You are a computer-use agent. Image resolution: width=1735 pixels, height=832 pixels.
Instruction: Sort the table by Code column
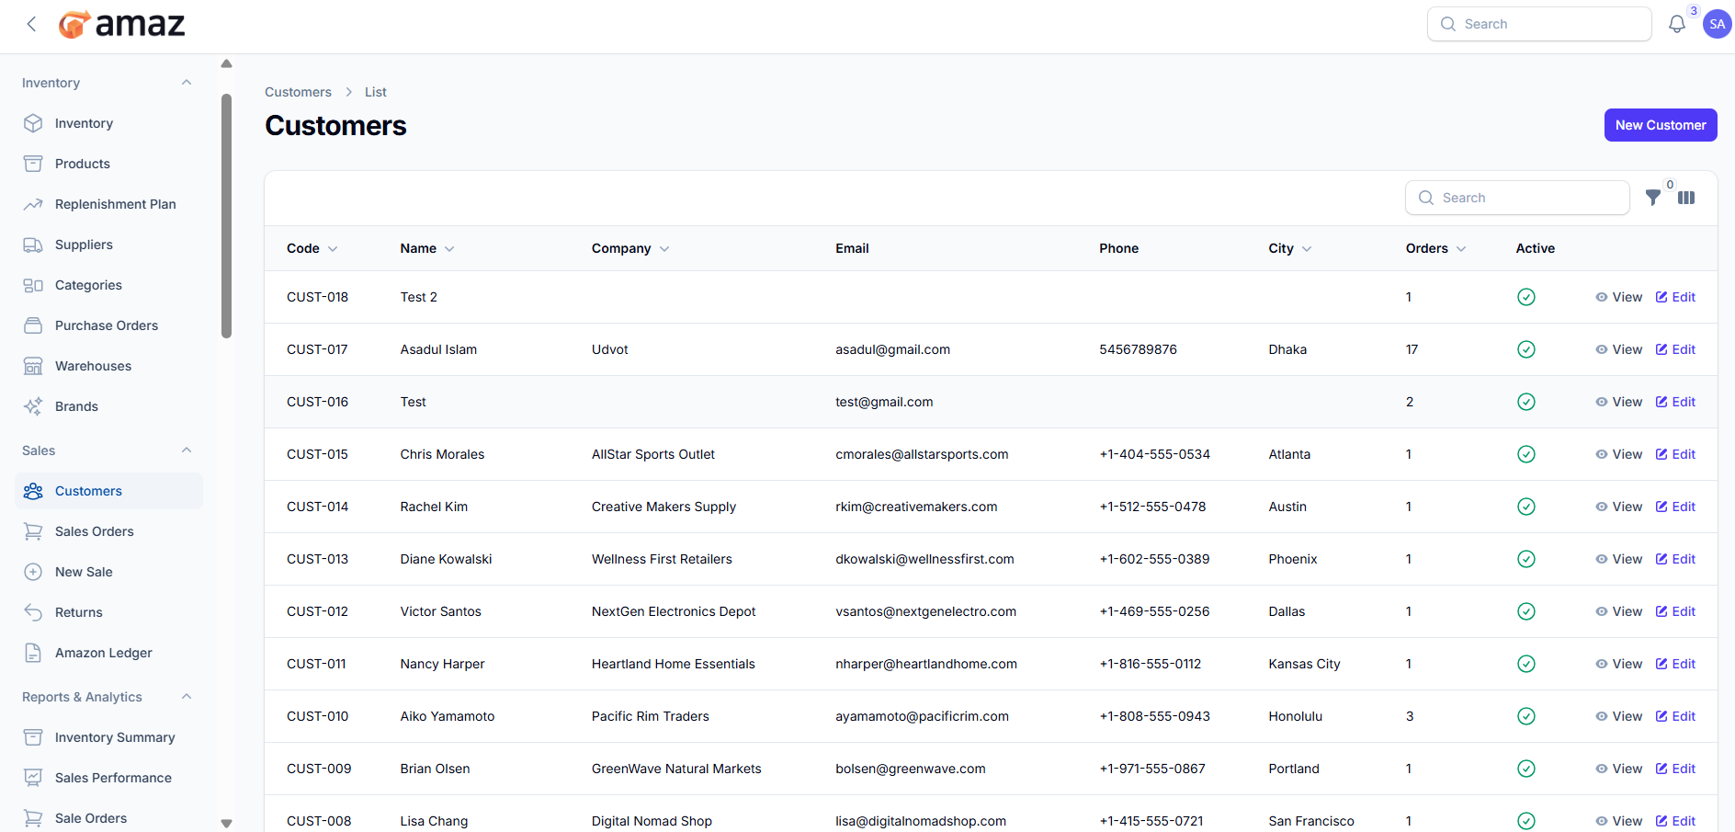click(x=312, y=248)
